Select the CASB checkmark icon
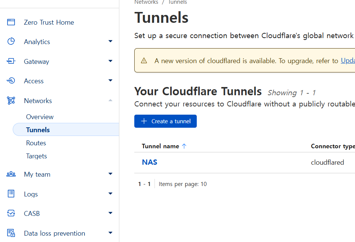Image resolution: width=355 pixels, height=242 pixels. tap(11, 213)
